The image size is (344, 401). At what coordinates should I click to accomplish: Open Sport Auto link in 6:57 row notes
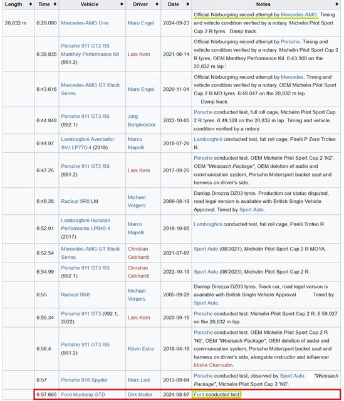(293, 376)
